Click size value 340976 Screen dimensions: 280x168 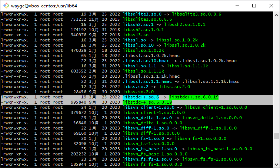coord(79,35)
